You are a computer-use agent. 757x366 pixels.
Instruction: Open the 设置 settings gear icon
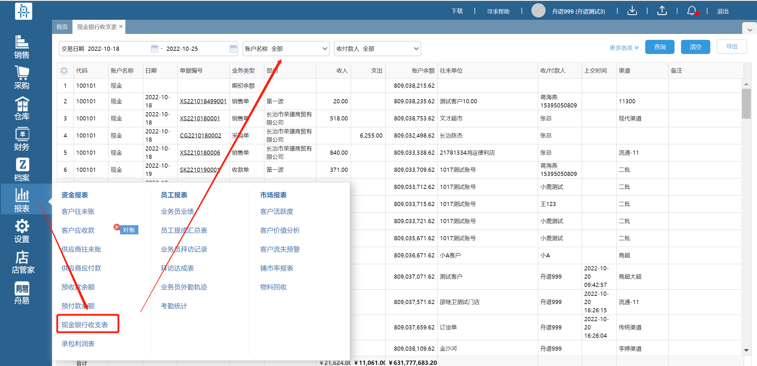click(x=22, y=231)
